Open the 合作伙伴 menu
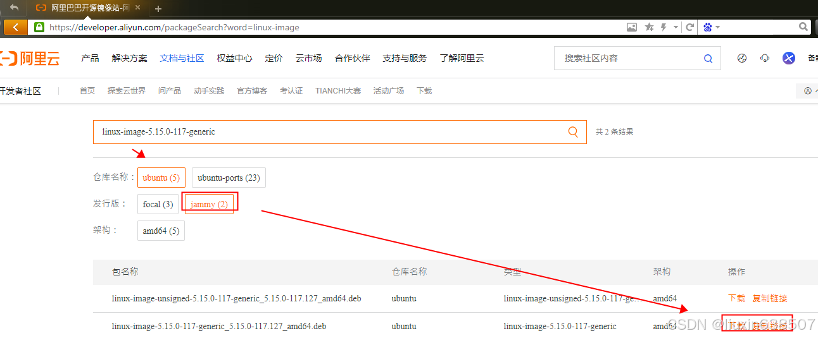 coord(352,58)
